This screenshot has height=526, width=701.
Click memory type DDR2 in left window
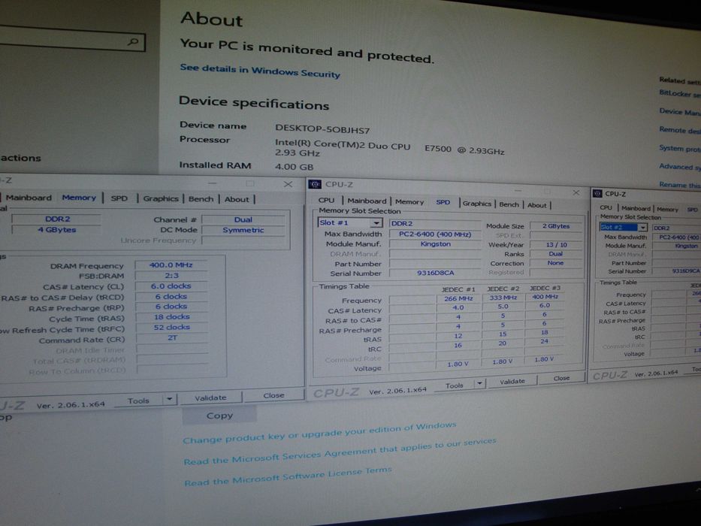click(57, 219)
